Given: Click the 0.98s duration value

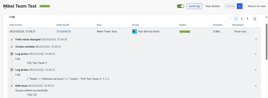Looking at the screenshot, I should point(216,32).
